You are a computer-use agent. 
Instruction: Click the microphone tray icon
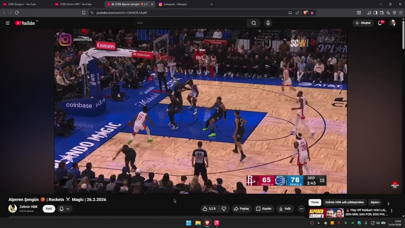pos(366,223)
